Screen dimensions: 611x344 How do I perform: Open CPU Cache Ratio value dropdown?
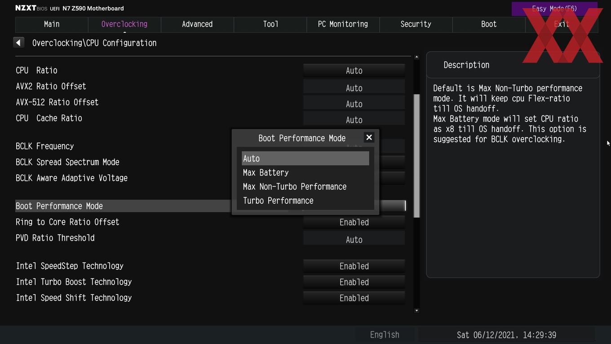pos(354,120)
